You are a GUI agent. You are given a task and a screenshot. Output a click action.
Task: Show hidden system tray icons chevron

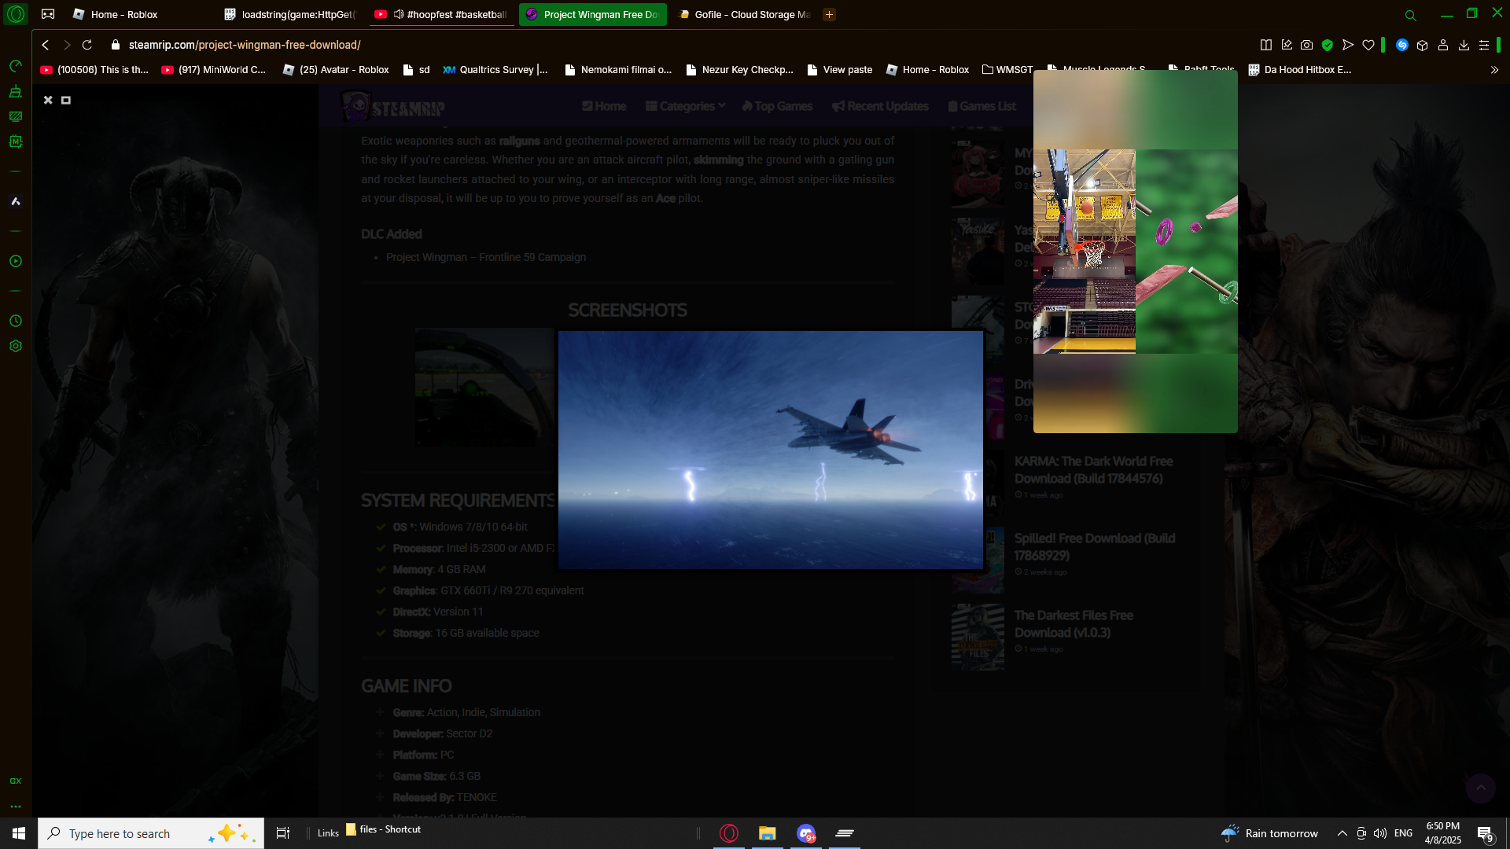pyautogui.click(x=1342, y=833)
